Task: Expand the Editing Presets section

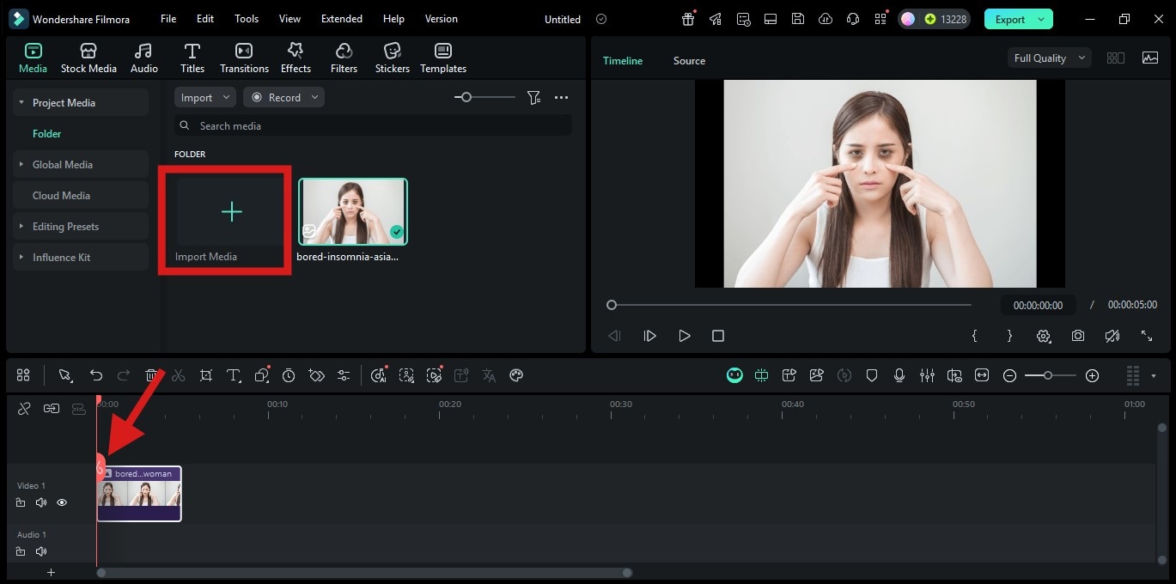Action: pos(67,226)
